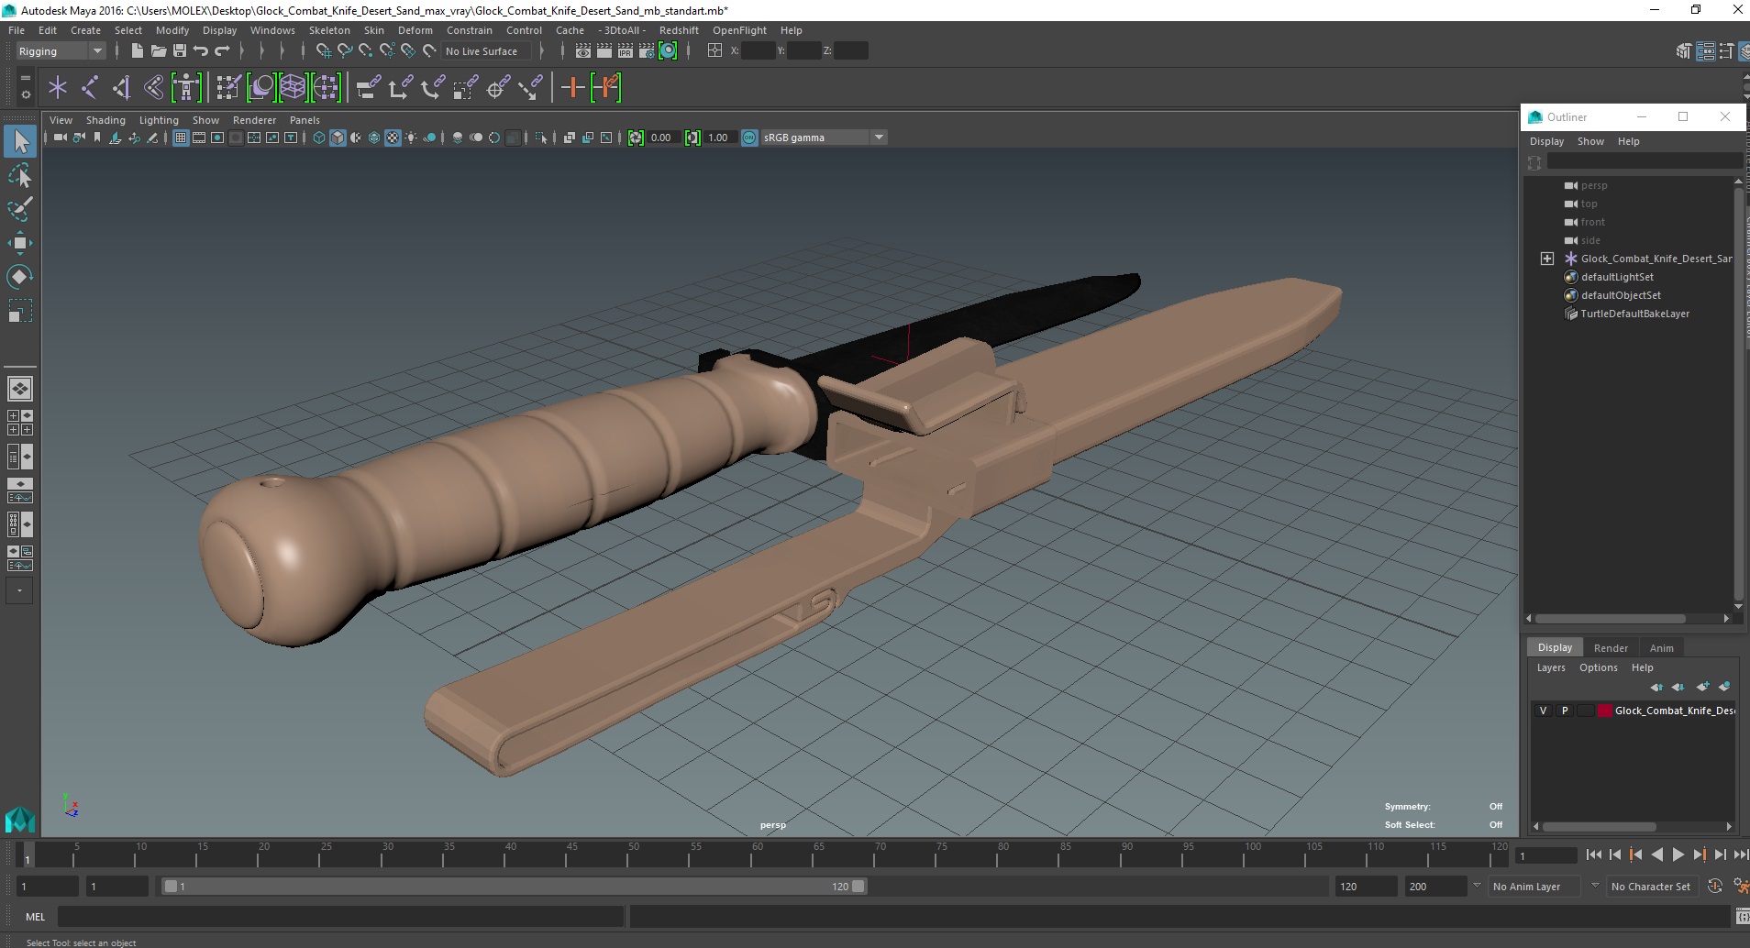
Task: Click the Outliner horizontal scrollbar
Action: [1611, 619]
